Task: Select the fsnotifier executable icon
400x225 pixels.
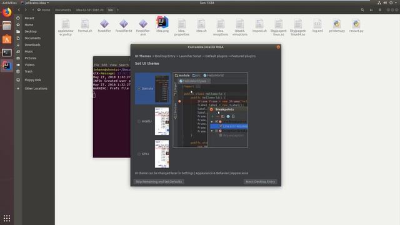Action: tap(104, 26)
